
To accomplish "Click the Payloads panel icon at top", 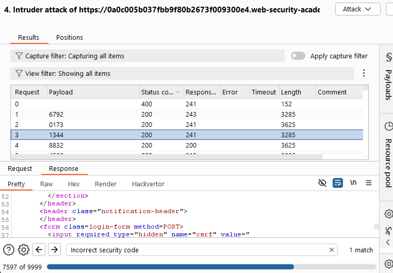I will [388, 57].
